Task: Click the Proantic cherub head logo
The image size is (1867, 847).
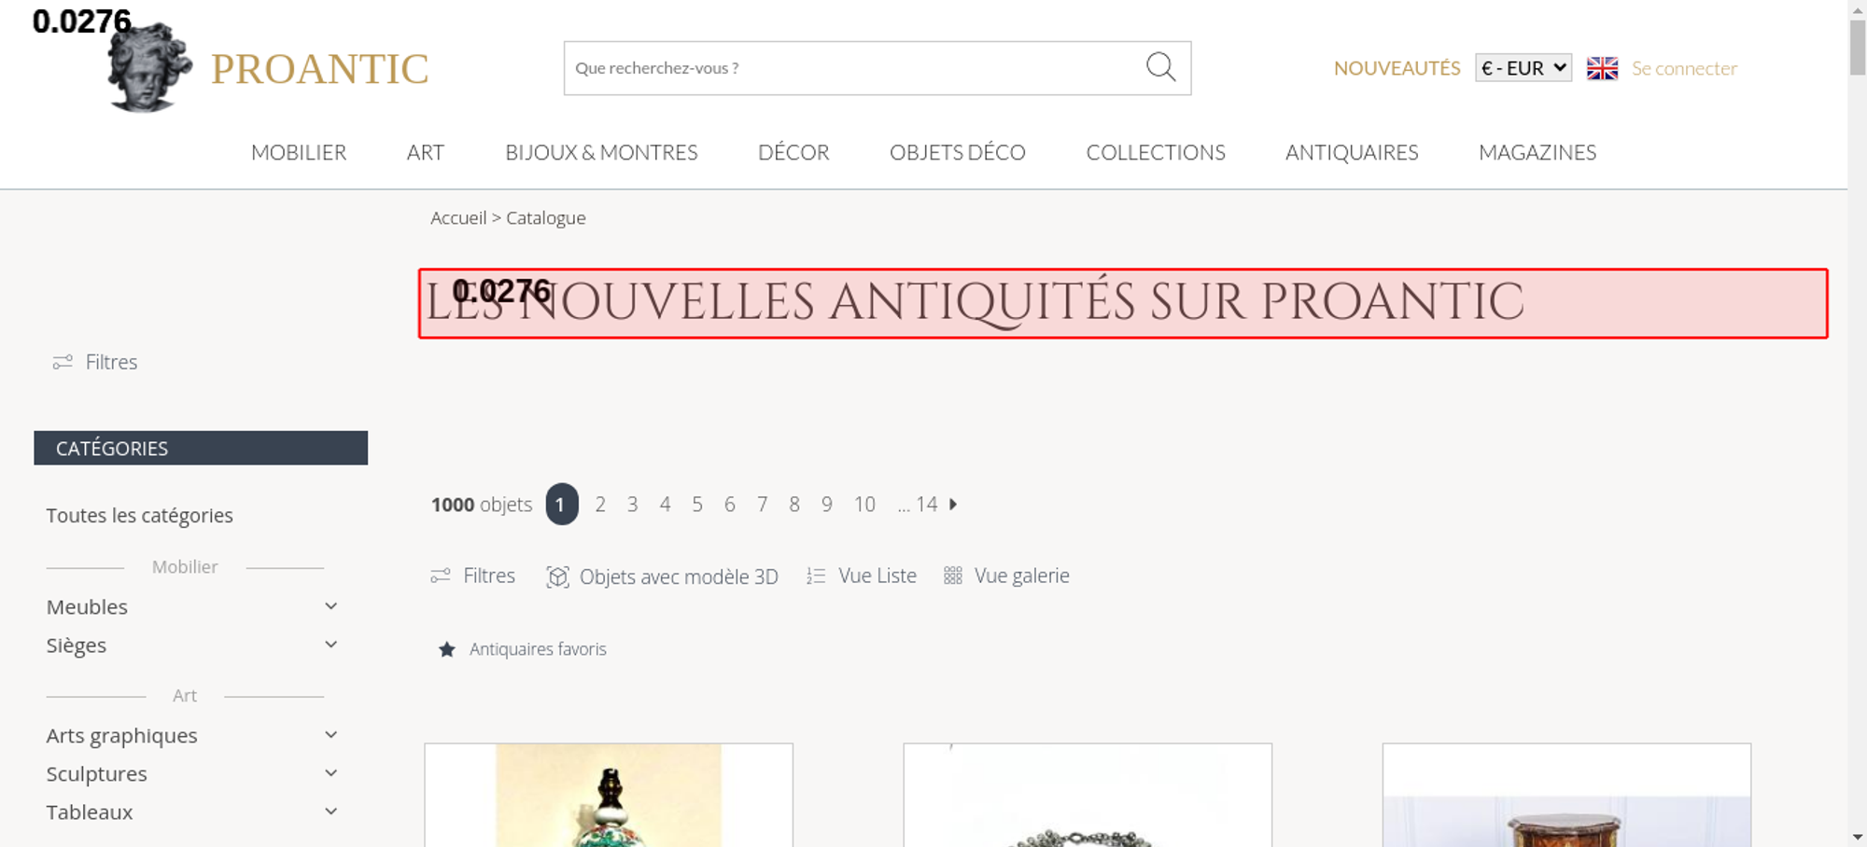Action: [x=148, y=67]
